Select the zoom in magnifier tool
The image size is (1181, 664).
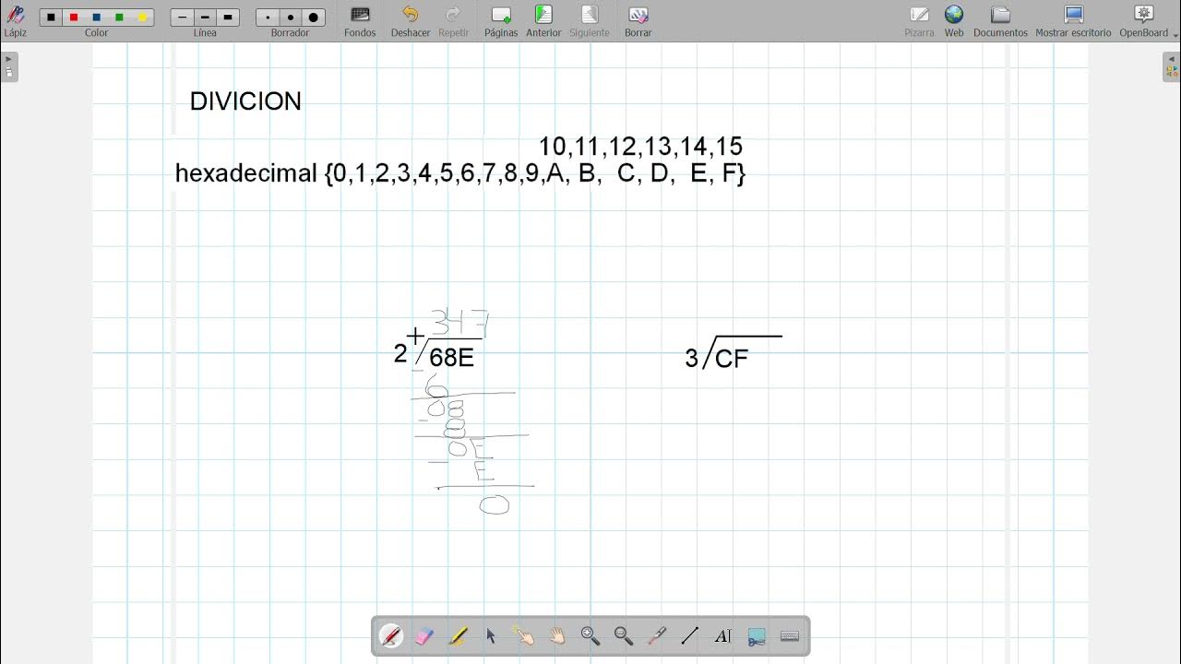(x=590, y=636)
